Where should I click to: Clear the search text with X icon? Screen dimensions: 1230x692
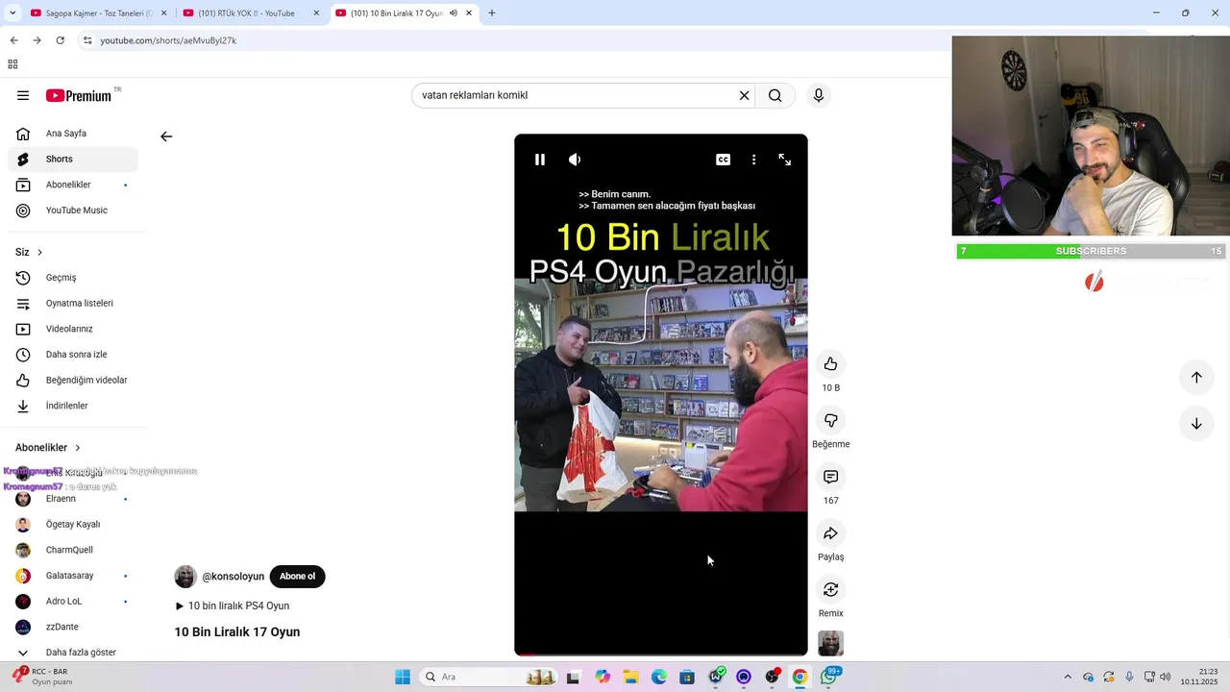[x=744, y=95]
